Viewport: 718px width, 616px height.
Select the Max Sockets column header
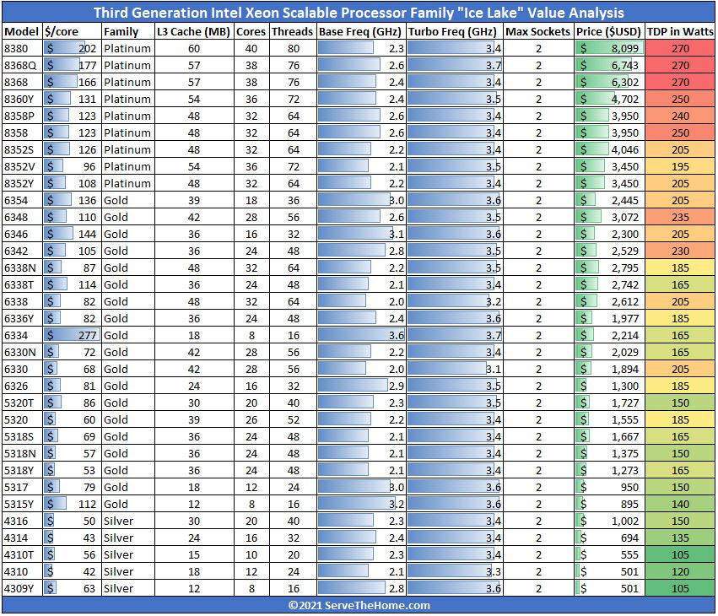(538, 31)
